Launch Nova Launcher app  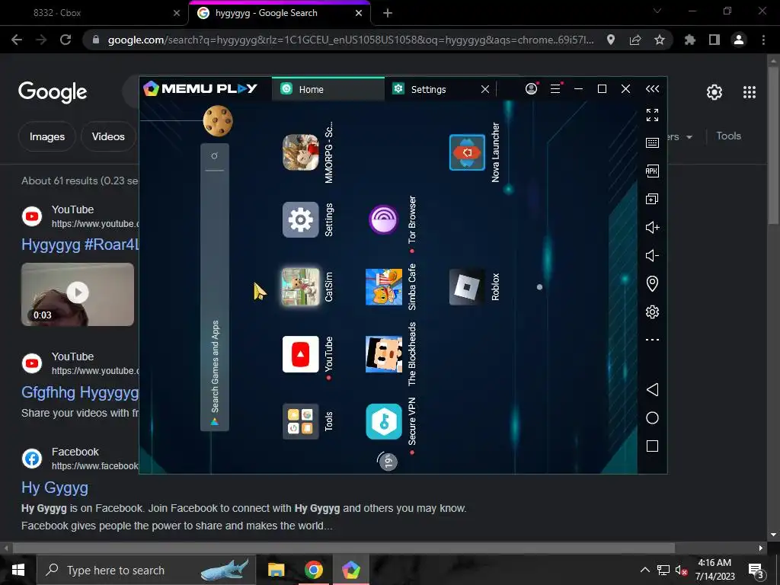click(467, 152)
